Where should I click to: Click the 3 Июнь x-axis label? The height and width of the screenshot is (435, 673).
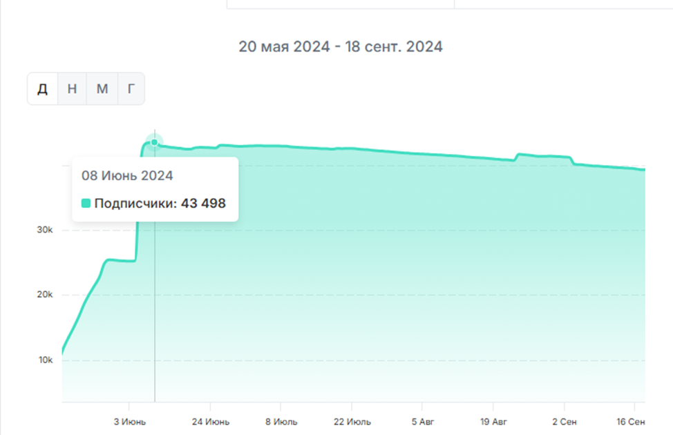[x=129, y=421]
